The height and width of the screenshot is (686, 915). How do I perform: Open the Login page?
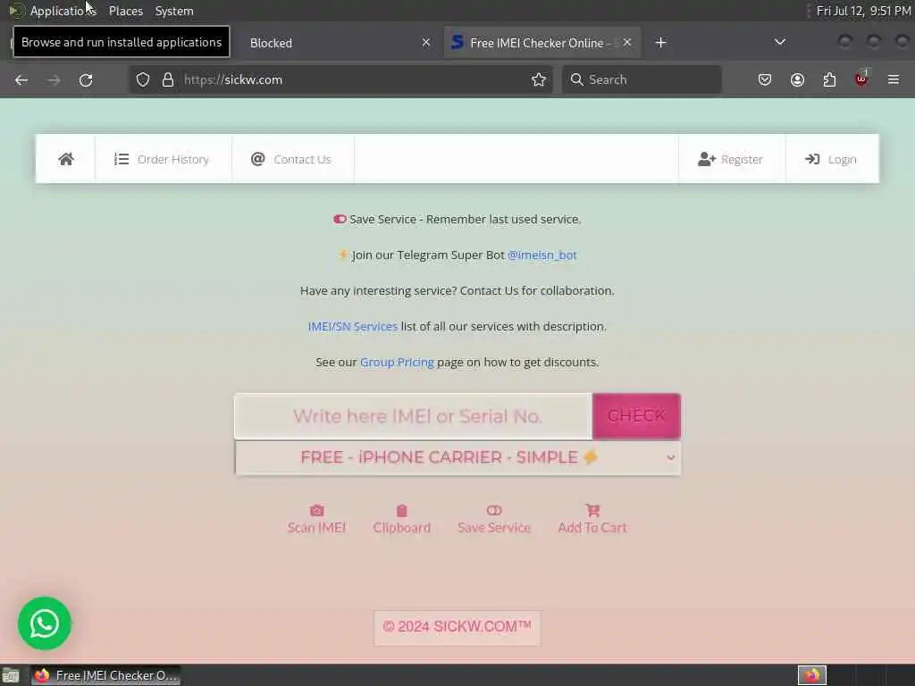831,159
